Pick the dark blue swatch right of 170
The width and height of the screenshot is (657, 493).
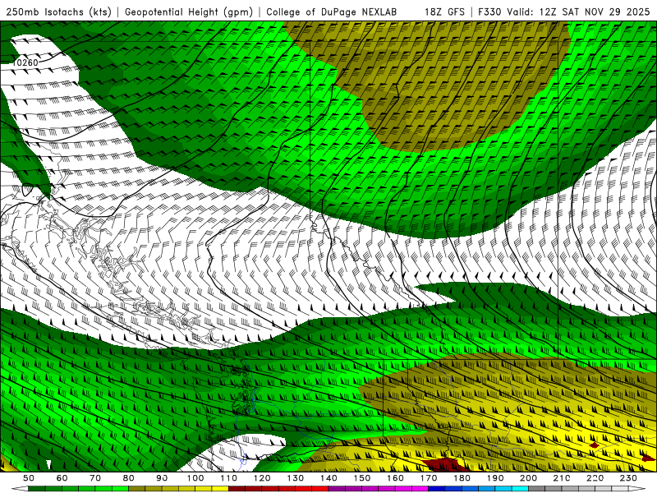click(x=437, y=489)
